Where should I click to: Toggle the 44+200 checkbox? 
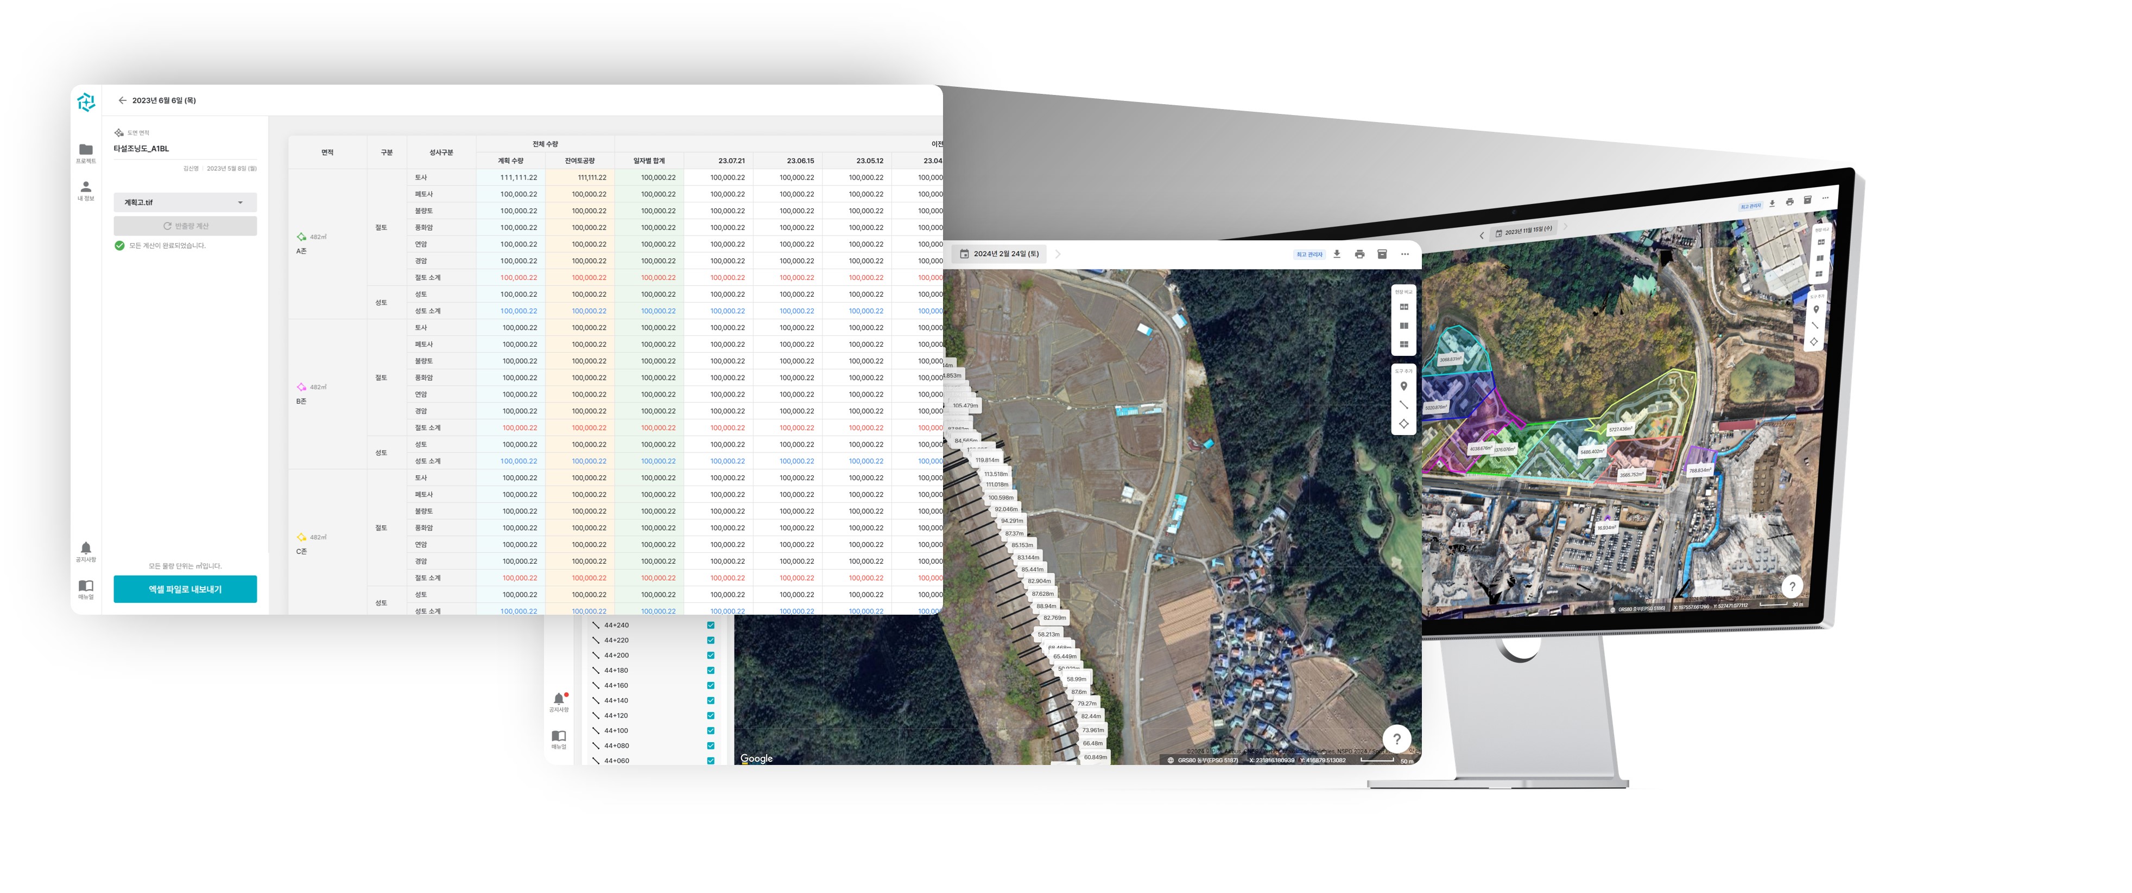[711, 655]
